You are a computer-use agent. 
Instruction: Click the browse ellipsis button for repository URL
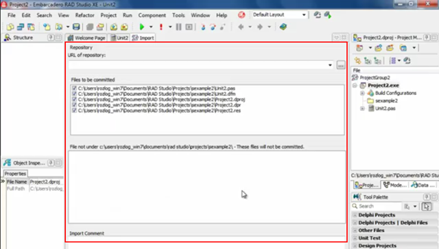(341, 65)
